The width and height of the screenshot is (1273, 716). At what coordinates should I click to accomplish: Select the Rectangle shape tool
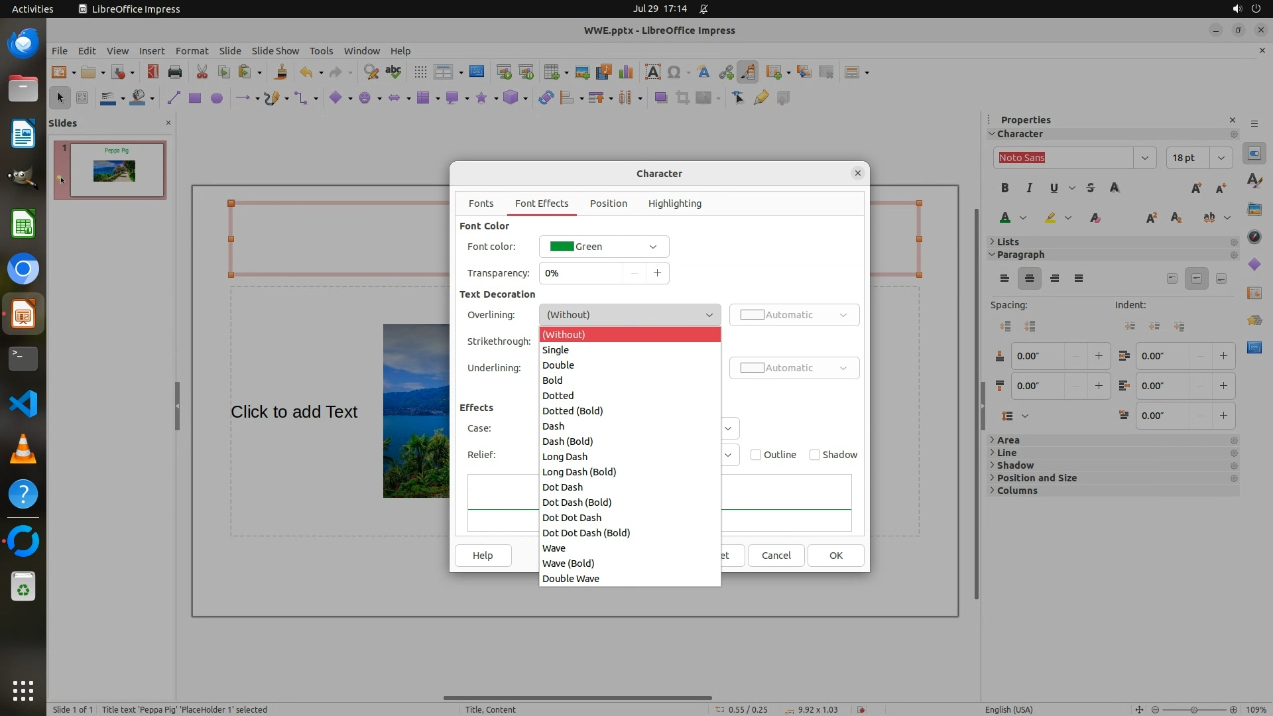[194, 98]
